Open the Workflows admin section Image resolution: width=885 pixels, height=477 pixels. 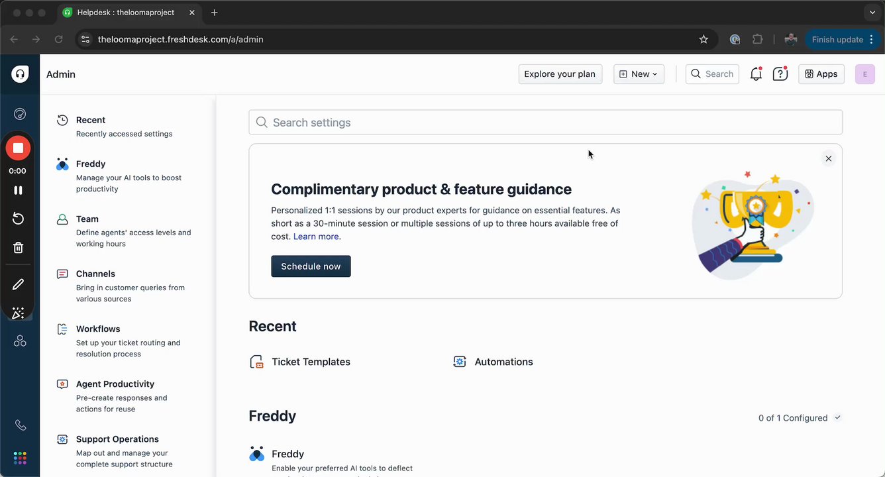98,329
